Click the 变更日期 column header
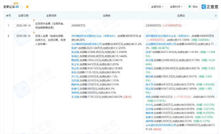The height and width of the screenshot is (134, 221). point(23,16)
